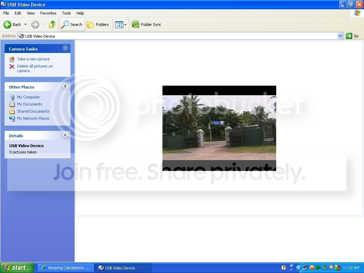This screenshot has width=364, height=273.
Task: Switch to Amazing Calculations taskbar window
Action: (66, 268)
